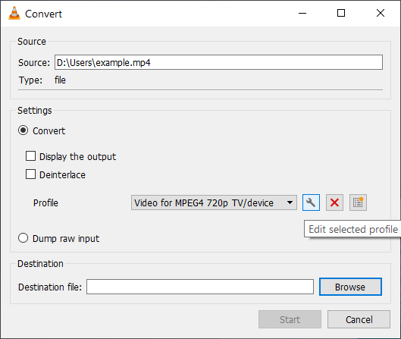Click the greyed-out Start button
This screenshot has height=339, width=401.
pos(290,319)
